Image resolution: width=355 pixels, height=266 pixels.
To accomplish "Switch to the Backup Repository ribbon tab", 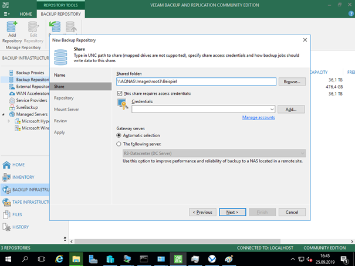I will pos(60,13).
